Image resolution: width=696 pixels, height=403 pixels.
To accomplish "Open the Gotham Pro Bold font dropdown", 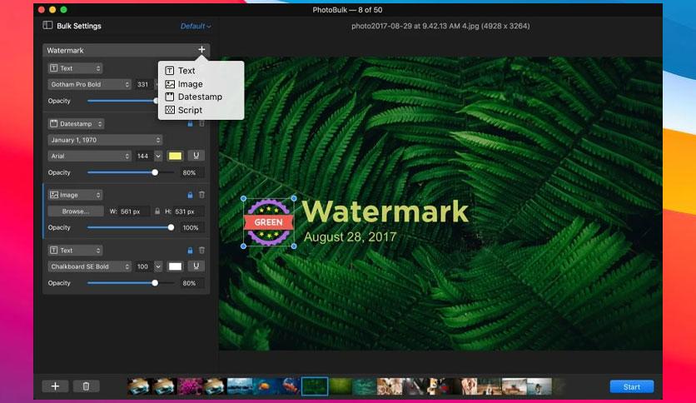I will point(89,84).
